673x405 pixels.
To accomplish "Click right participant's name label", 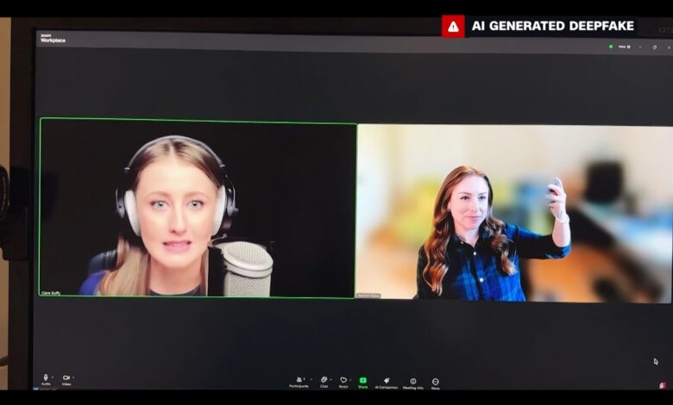I will 368,296.
